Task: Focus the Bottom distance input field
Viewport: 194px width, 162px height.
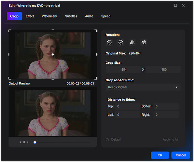Action: coord(166,106)
